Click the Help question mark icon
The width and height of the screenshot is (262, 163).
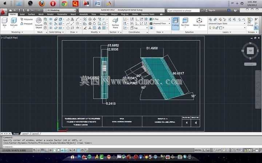click(235, 10)
